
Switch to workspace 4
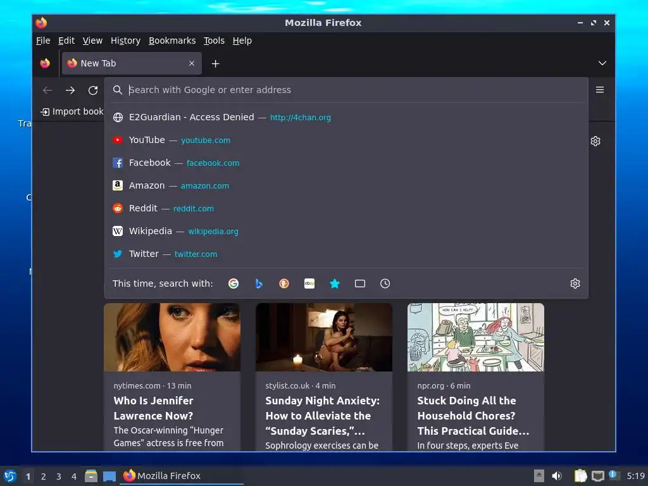tap(74, 477)
